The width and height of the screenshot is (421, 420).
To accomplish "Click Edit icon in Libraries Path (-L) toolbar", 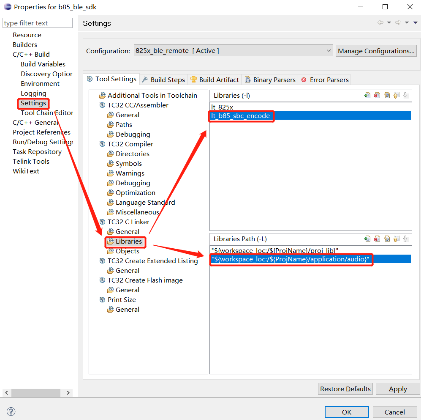I will point(387,239).
